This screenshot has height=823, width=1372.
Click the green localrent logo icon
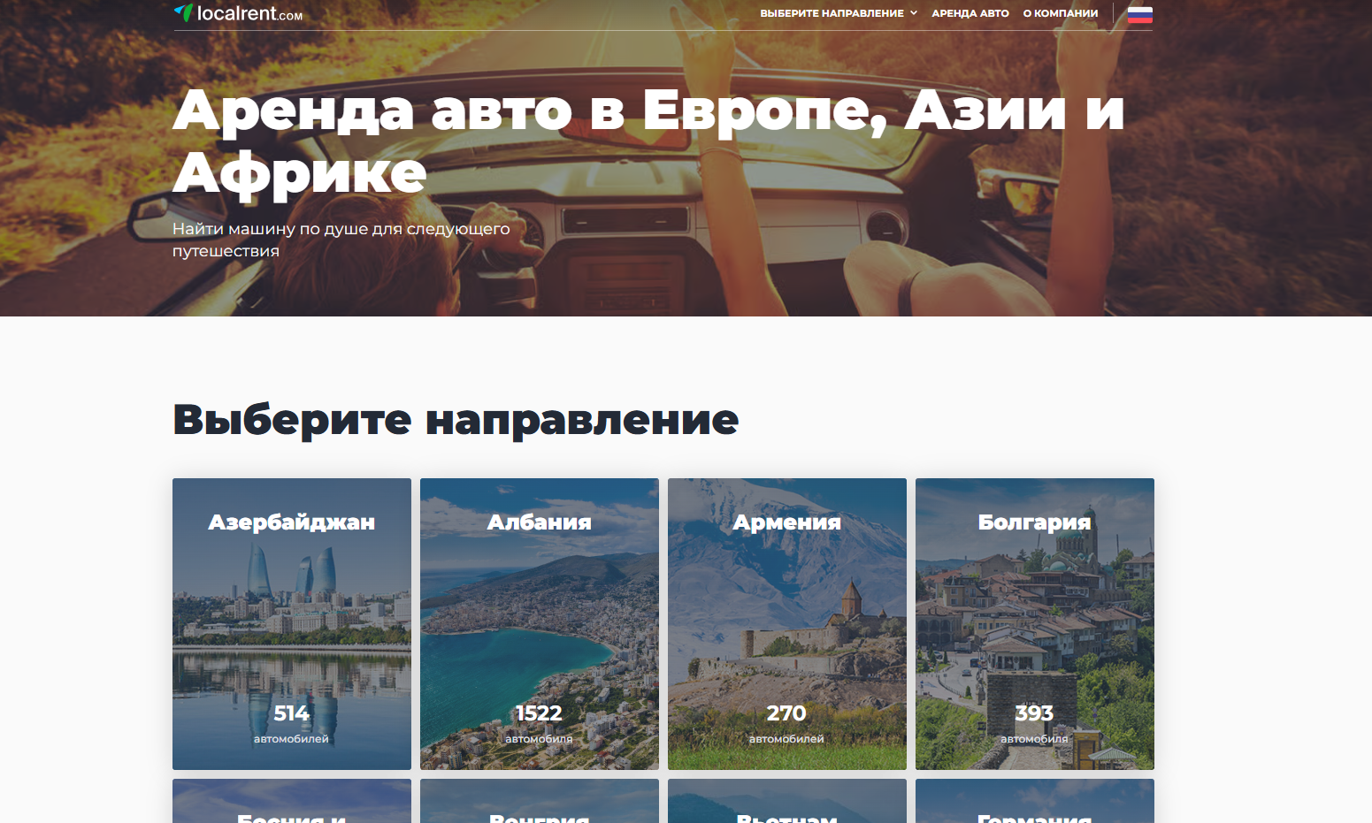[183, 12]
